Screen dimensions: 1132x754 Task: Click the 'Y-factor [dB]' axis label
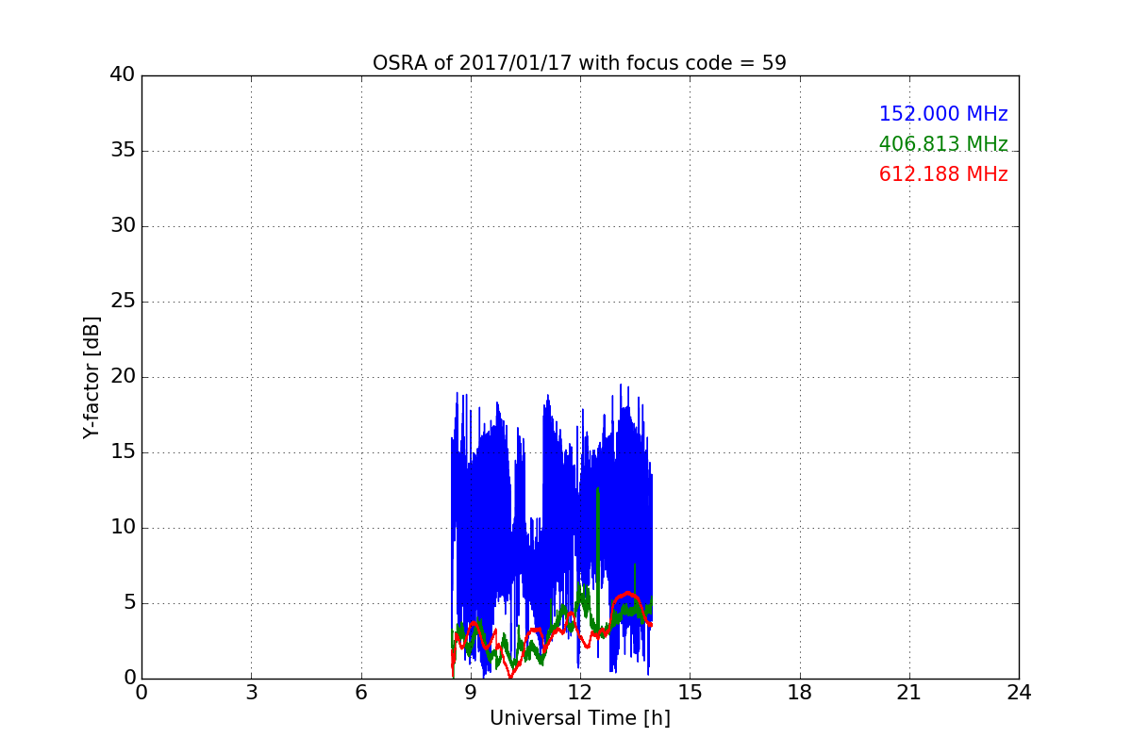coord(92,377)
